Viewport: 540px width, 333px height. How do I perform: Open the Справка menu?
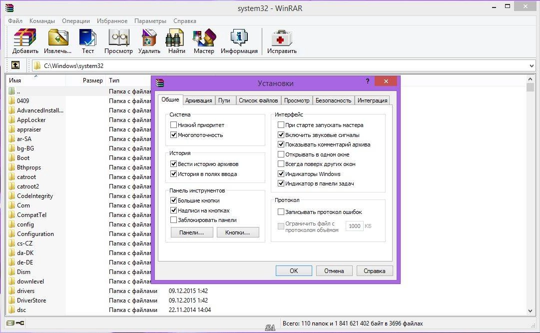[185, 20]
